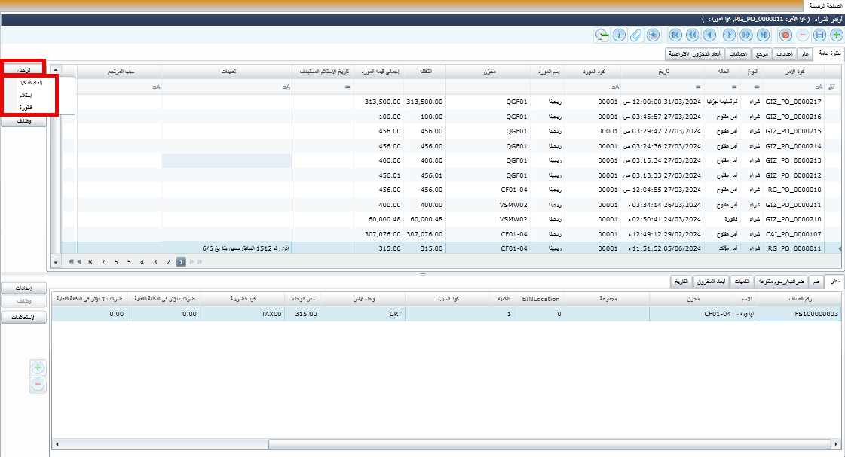Open the ترحيل dropdown button

coord(24,69)
